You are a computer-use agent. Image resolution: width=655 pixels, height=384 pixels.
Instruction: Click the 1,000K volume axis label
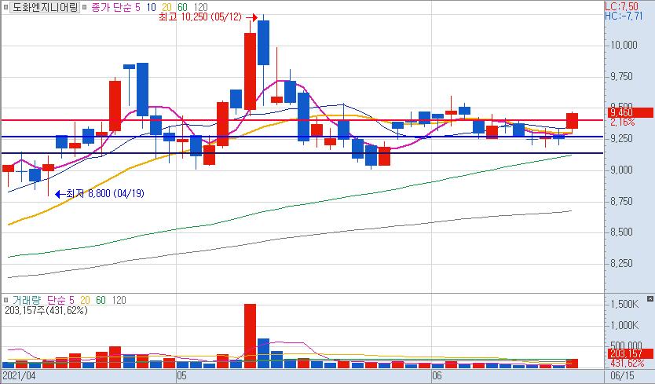(x=624, y=325)
